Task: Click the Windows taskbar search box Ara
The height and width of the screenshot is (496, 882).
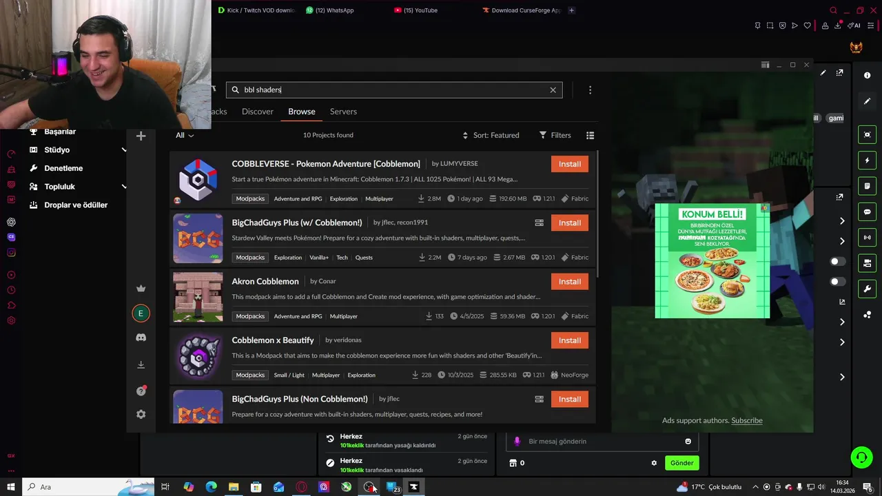Action: pyautogui.click(x=88, y=487)
